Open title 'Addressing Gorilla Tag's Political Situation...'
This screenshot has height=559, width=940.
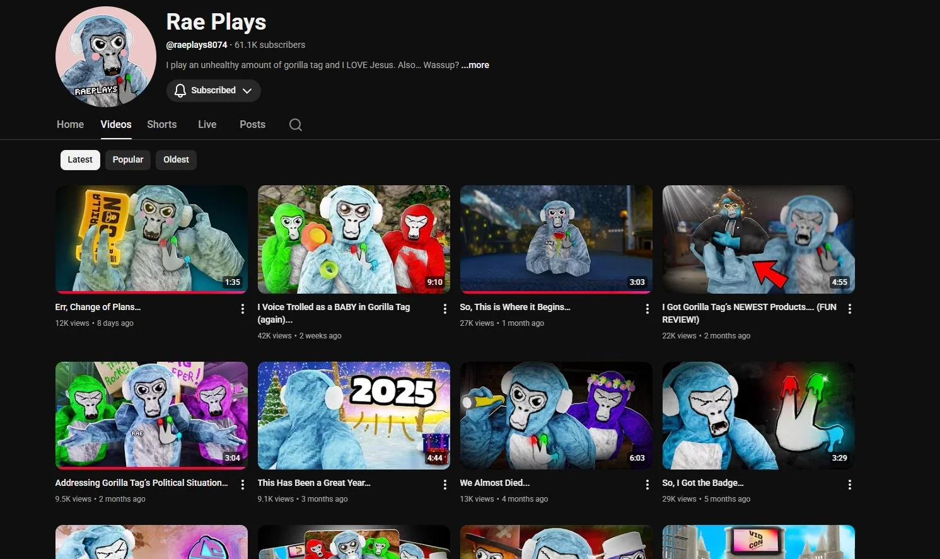pyautogui.click(x=141, y=483)
